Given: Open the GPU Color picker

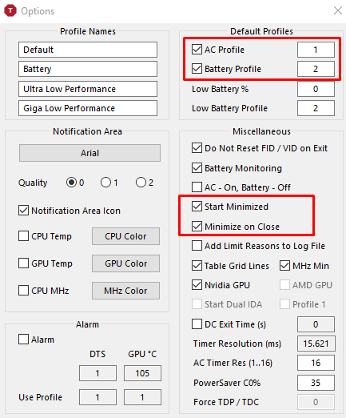Looking at the screenshot, I should coord(125,263).
